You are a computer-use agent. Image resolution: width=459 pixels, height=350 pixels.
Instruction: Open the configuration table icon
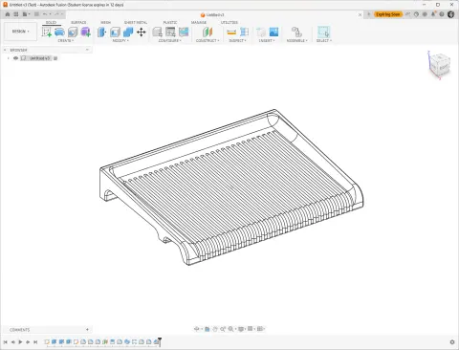pos(170,32)
